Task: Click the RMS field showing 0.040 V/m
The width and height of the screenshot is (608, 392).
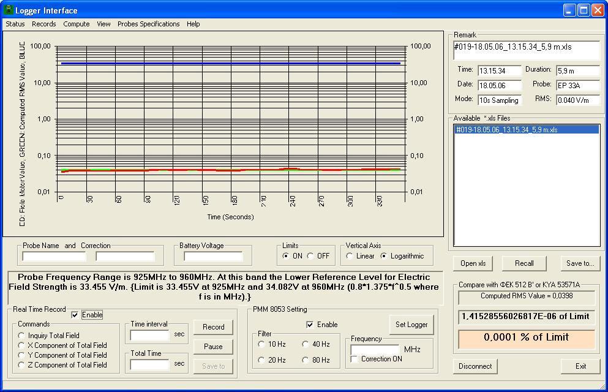Action: (x=578, y=100)
